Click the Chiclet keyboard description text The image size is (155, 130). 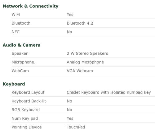(x=109, y=92)
